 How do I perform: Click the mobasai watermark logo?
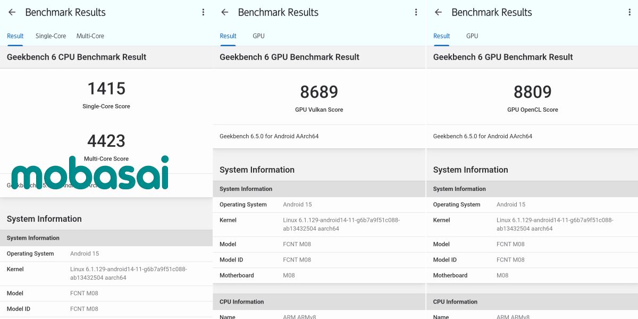[90, 174]
